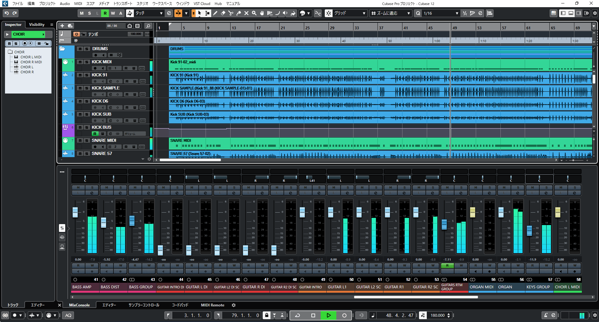Switch to the サンプラーコントロール tab

pyautogui.click(x=144, y=305)
